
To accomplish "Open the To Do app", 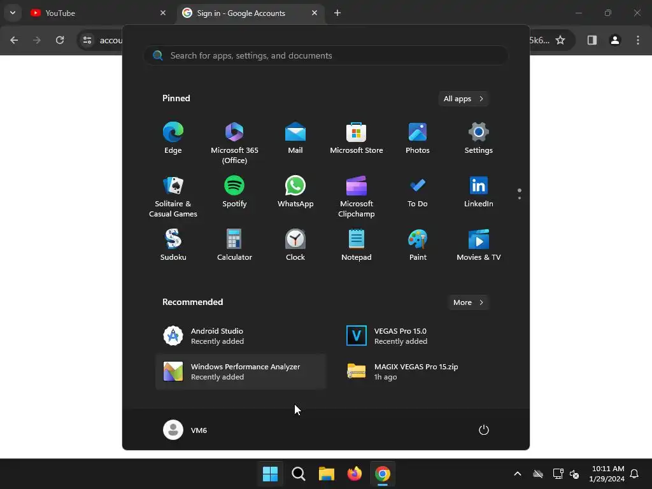I will tap(418, 192).
